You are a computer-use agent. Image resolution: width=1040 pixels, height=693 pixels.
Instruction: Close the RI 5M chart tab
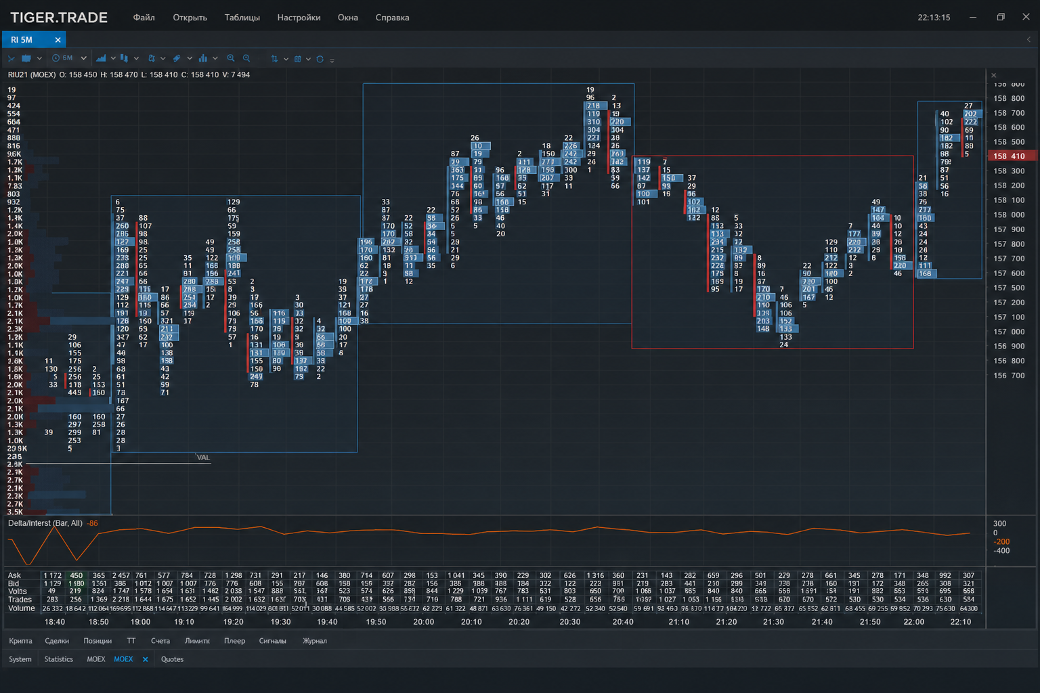(58, 40)
